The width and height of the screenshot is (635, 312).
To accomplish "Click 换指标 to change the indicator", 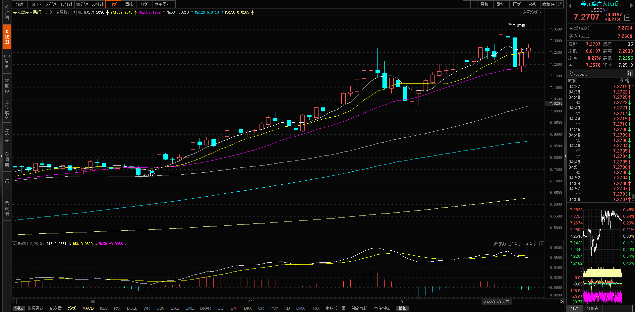I will click(x=530, y=244).
